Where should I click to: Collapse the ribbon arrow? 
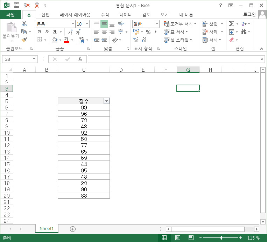click(x=261, y=49)
